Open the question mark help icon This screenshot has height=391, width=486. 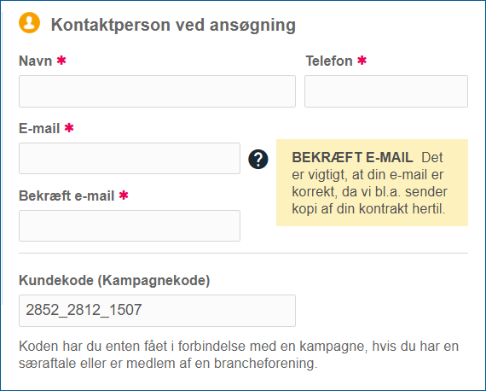pos(258,159)
